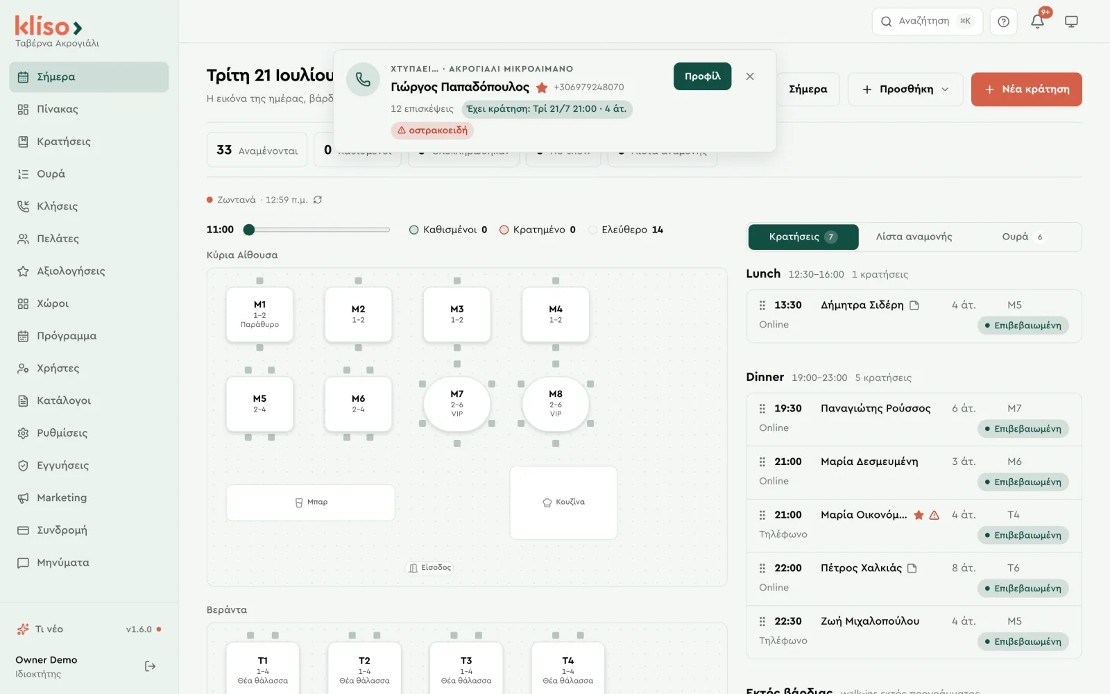The height and width of the screenshot is (694, 1110).
Task: Click the Είσοδος entrance marker on floor plan
Action: pos(430,568)
